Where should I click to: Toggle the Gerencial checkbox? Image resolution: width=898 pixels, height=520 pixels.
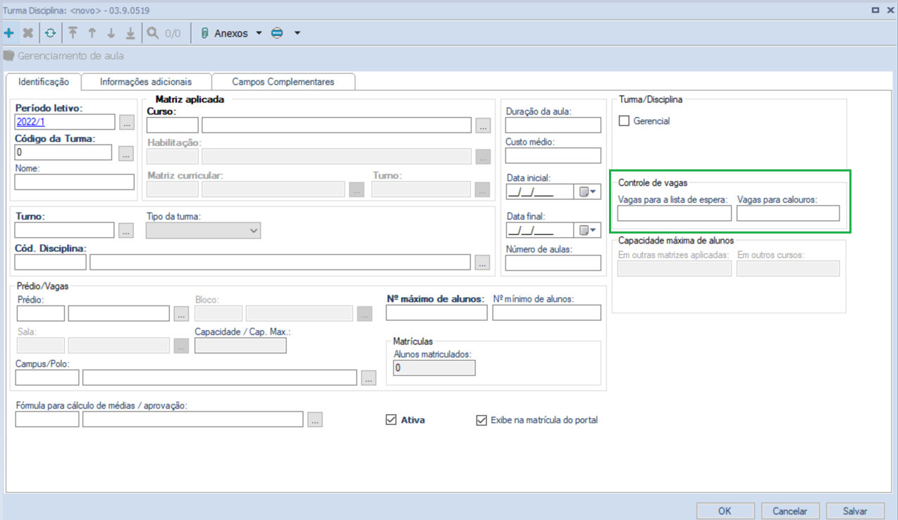click(x=624, y=121)
